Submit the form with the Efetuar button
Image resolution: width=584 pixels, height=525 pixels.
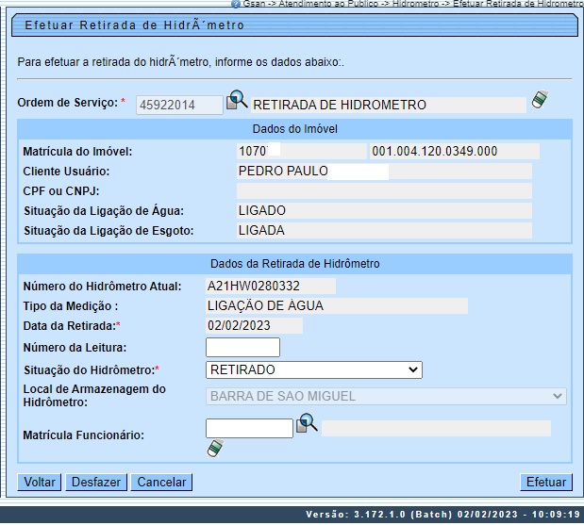pyautogui.click(x=545, y=482)
